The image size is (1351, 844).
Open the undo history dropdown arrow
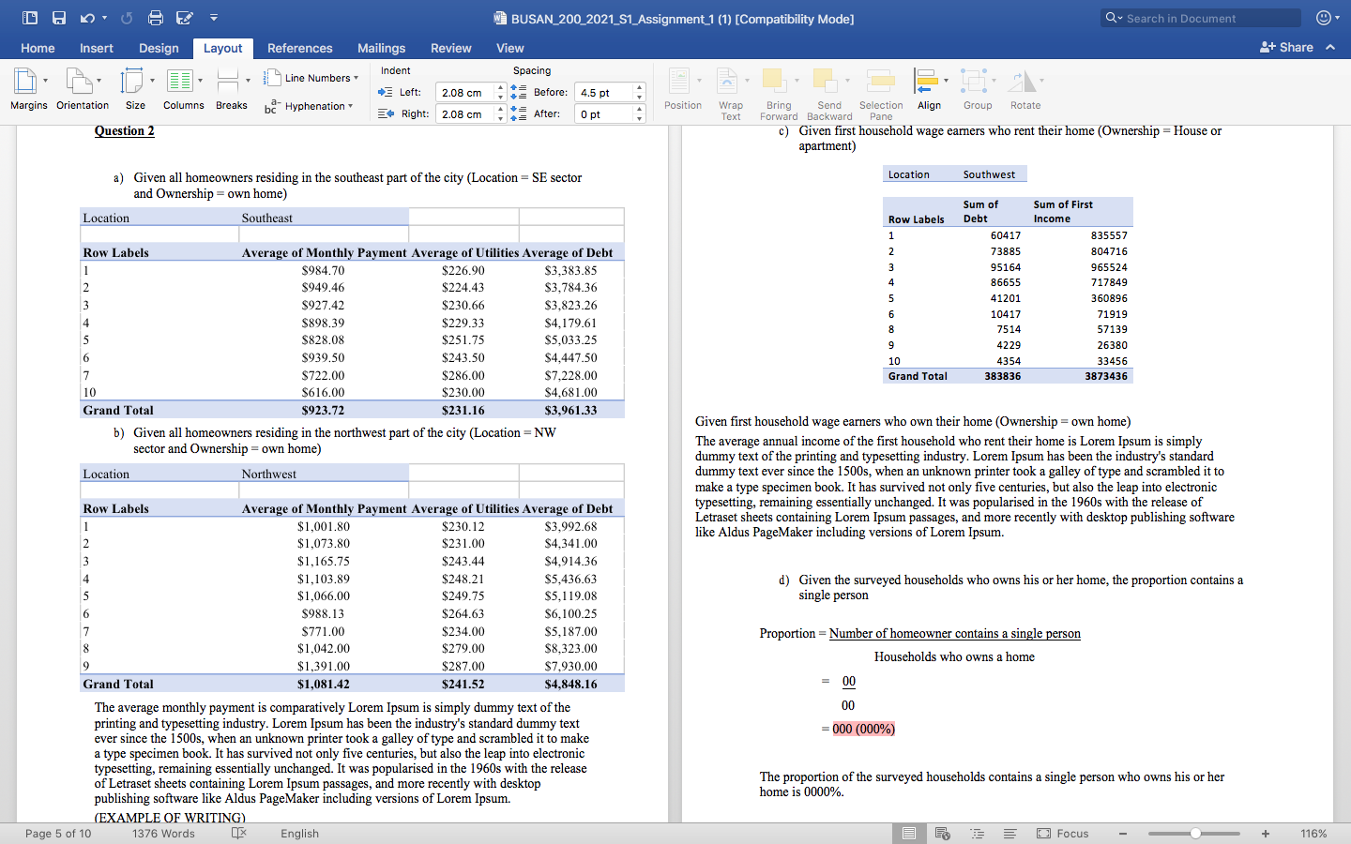point(104,18)
